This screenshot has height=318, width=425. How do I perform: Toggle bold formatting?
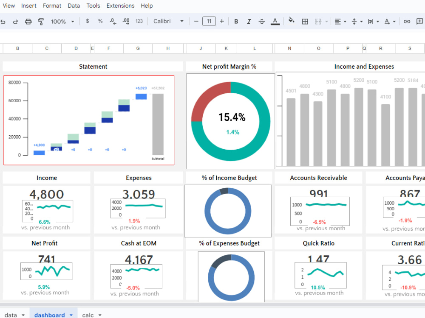236,21
